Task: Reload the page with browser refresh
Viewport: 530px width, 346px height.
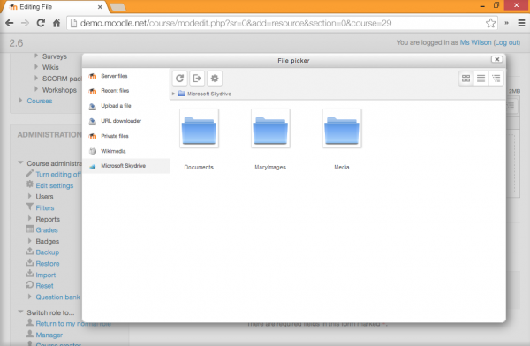Action: pos(41,23)
